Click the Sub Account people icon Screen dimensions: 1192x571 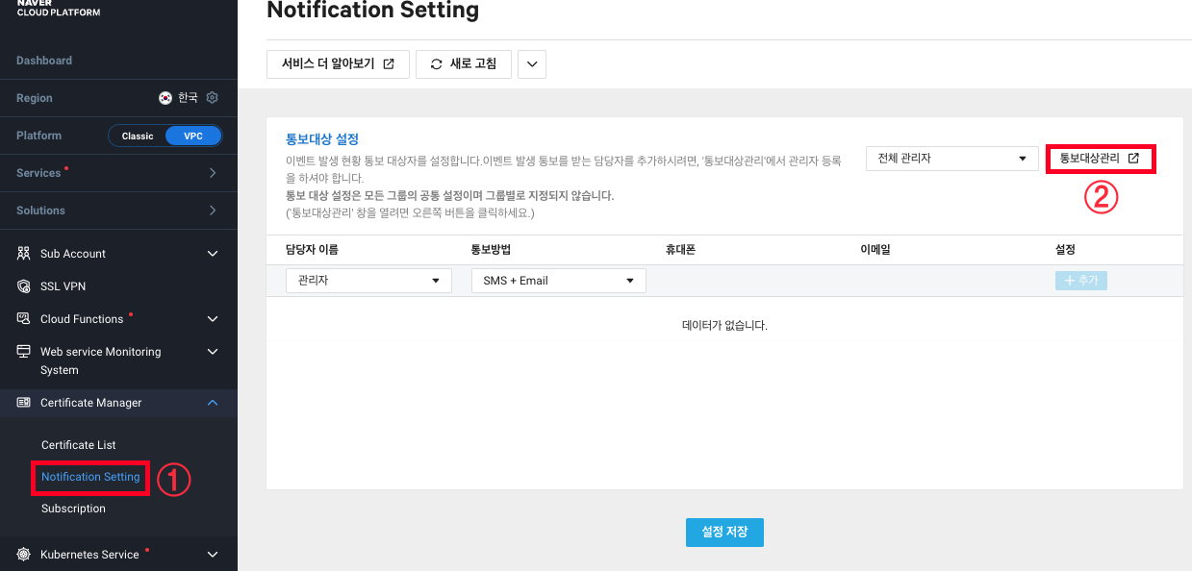click(x=24, y=254)
